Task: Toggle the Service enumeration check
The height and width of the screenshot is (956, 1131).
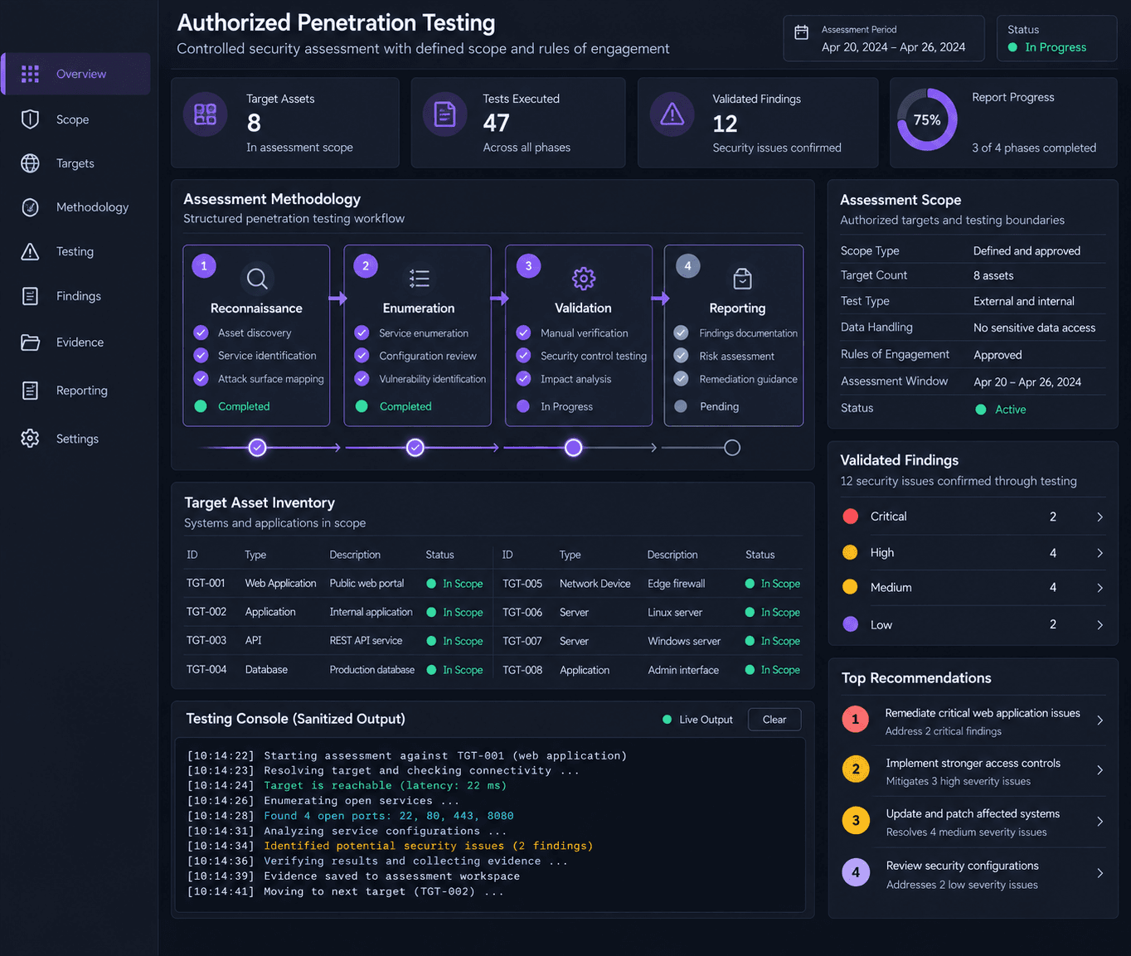Action: [x=362, y=332]
